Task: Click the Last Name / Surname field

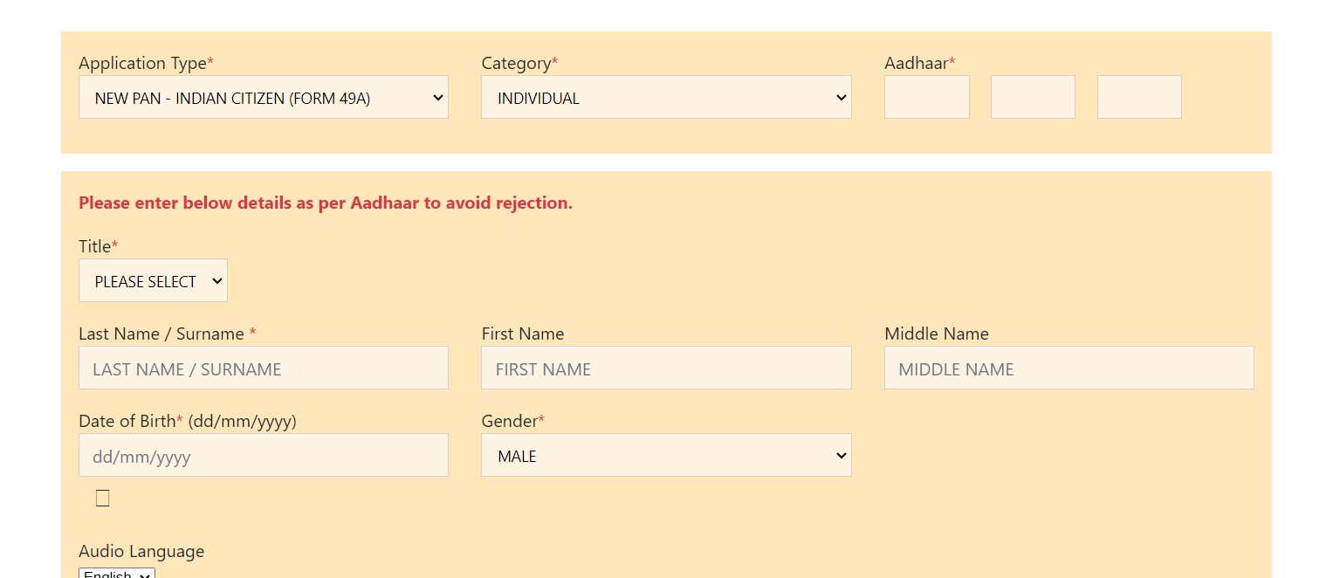Action: [263, 368]
